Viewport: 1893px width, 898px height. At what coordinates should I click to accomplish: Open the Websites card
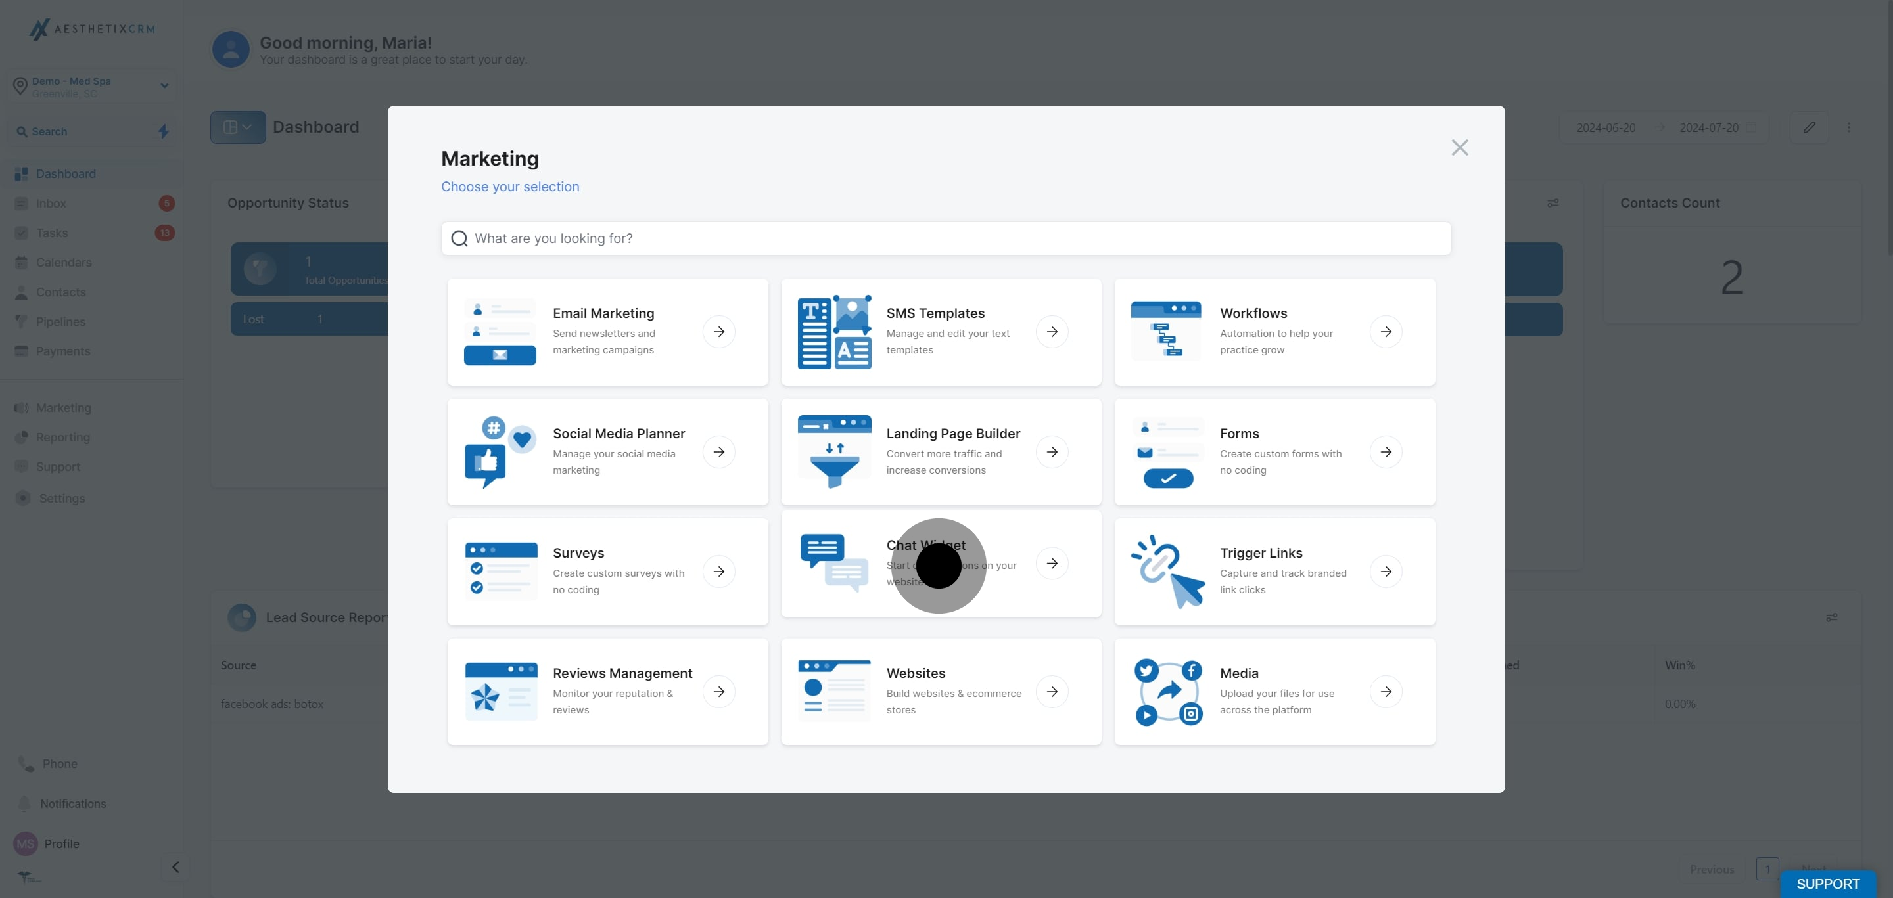pos(941,692)
